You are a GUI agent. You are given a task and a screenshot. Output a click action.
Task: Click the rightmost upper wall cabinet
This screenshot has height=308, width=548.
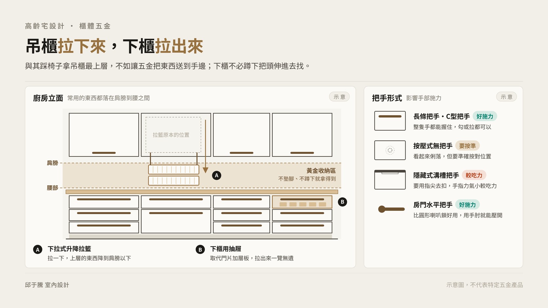tap(302, 135)
